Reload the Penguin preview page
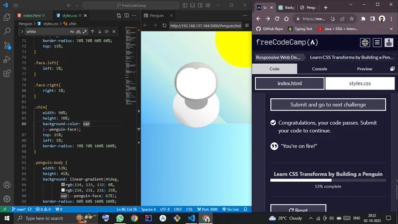Image resolution: width=398 pixels, height=224 pixels. point(164,25)
